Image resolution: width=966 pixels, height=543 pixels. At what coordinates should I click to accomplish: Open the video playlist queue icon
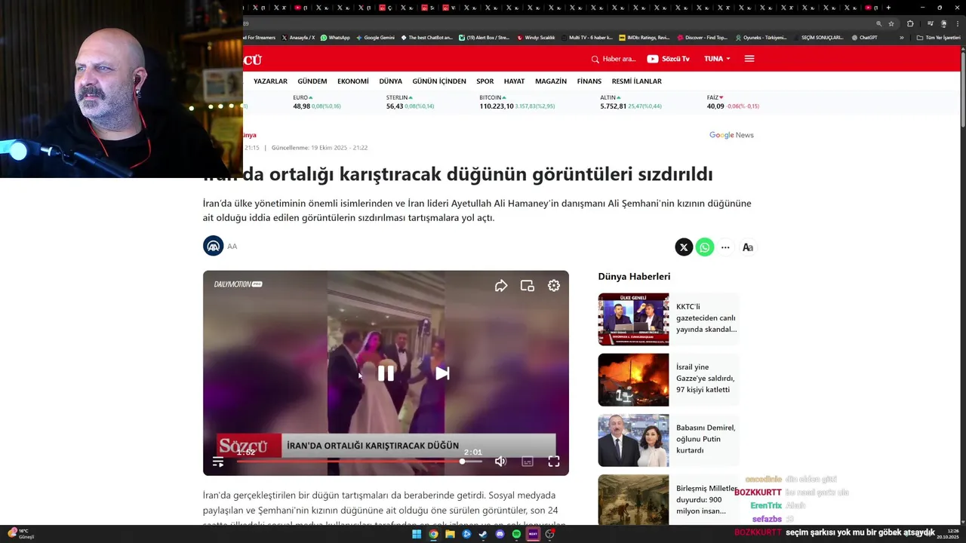pyautogui.click(x=218, y=462)
